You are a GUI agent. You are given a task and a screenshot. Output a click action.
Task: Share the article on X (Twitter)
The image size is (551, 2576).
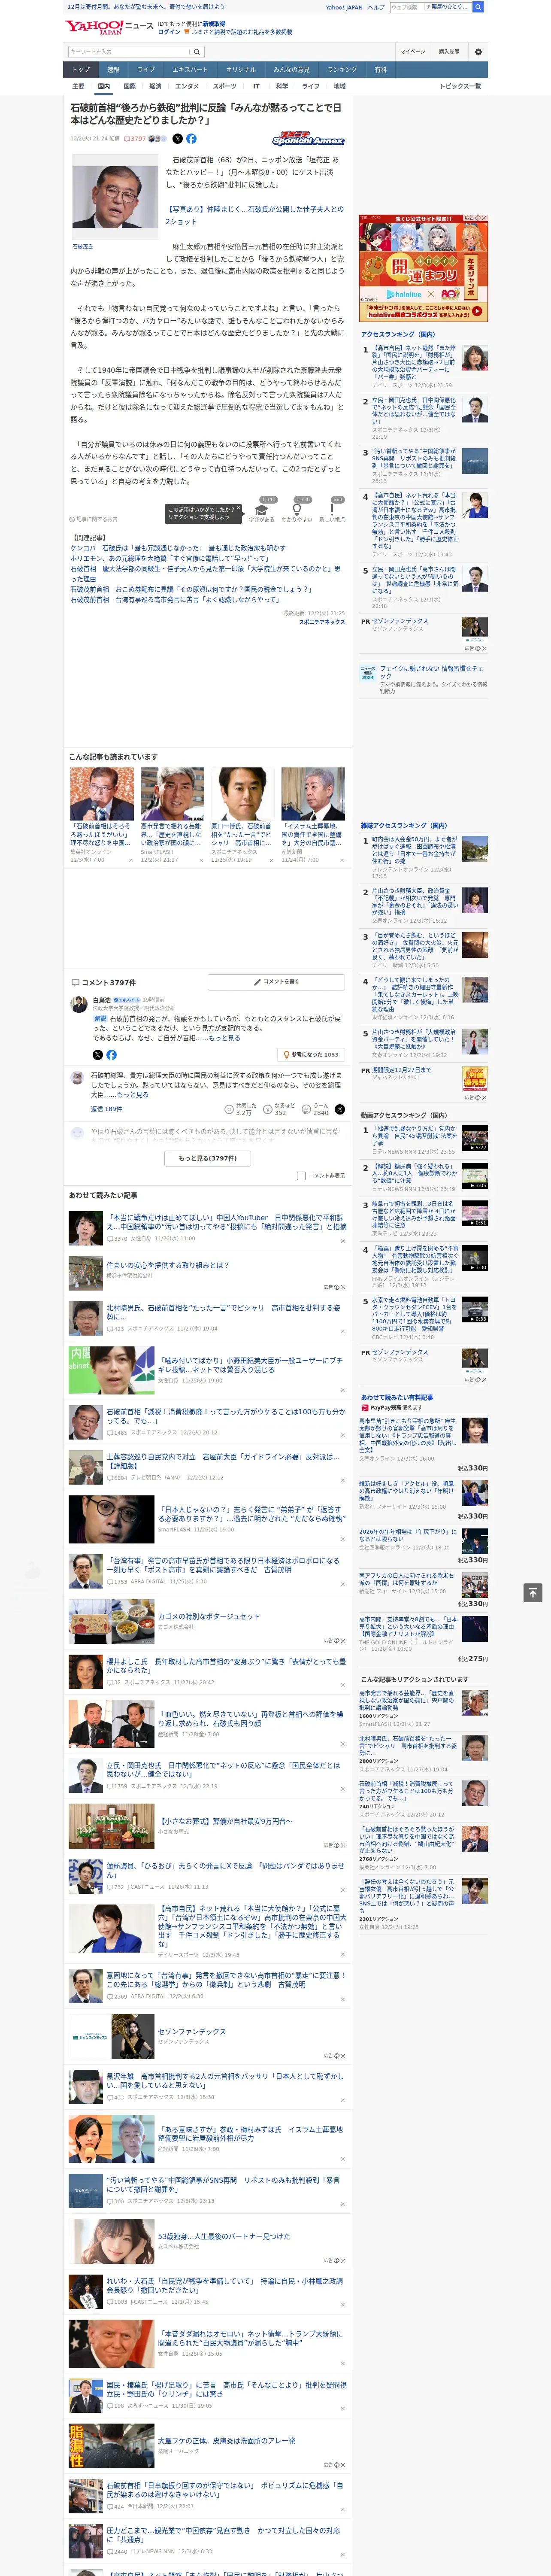click(178, 139)
